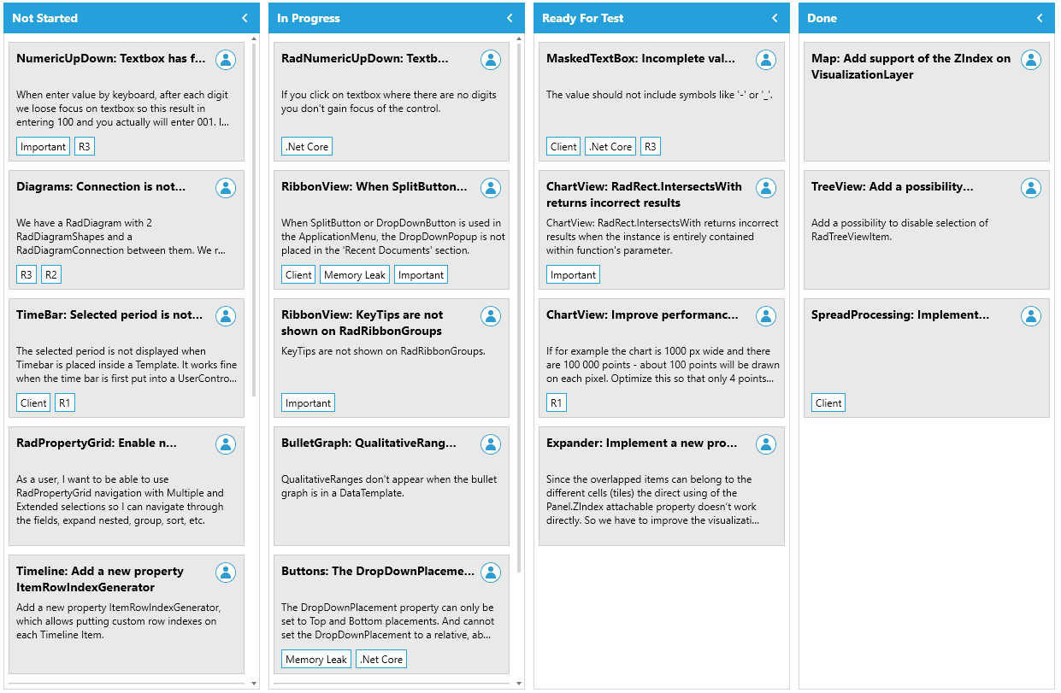Click the assignee icon on SpreadProcessing card
Image resolution: width=1061 pixels, height=693 pixels.
1031,316
